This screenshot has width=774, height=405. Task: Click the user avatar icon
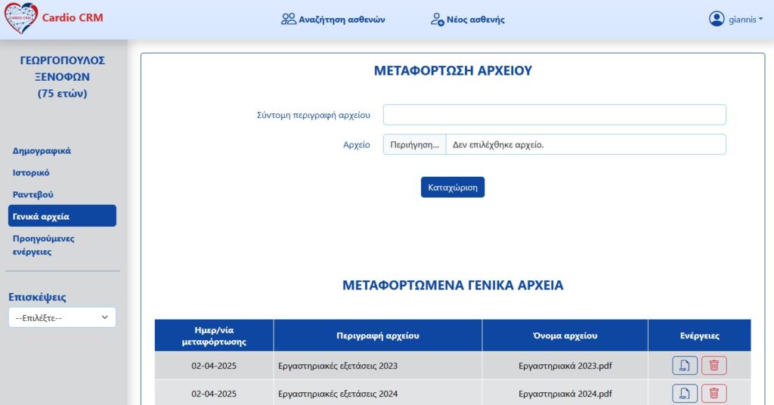[717, 20]
